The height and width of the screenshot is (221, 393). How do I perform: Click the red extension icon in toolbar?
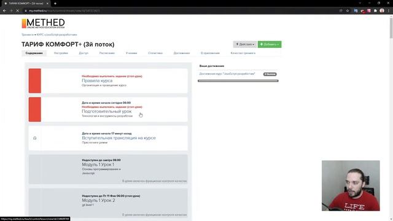(x=362, y=11)
